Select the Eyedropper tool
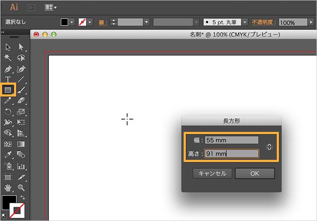Viewport: 317px width, 221px height. click(x=8, y=155)
